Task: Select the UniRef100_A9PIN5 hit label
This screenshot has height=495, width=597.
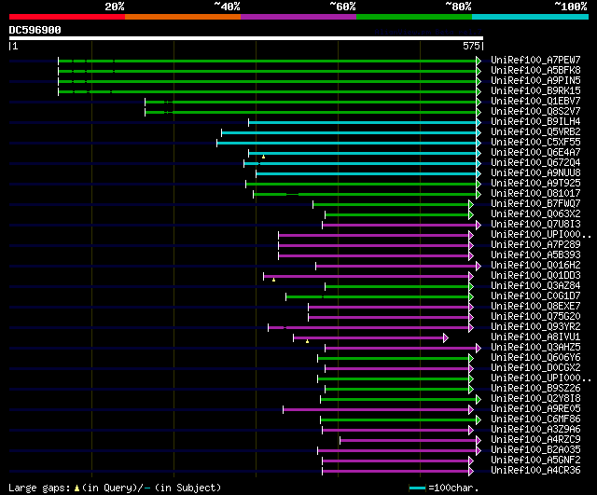Action: (x=535, y=81)
